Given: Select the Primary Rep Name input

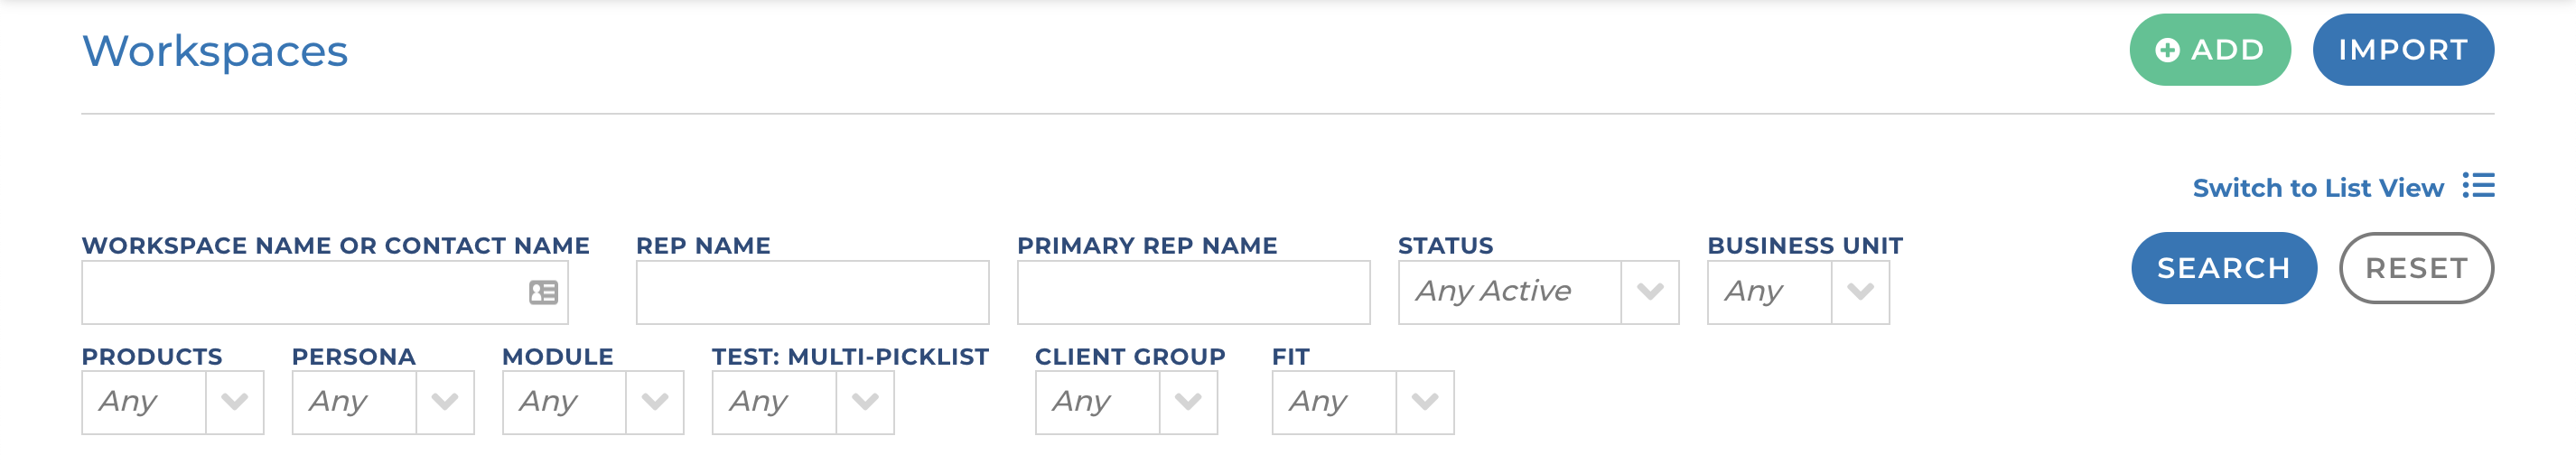Looking at the screenshot, I should coord(1193,292).
